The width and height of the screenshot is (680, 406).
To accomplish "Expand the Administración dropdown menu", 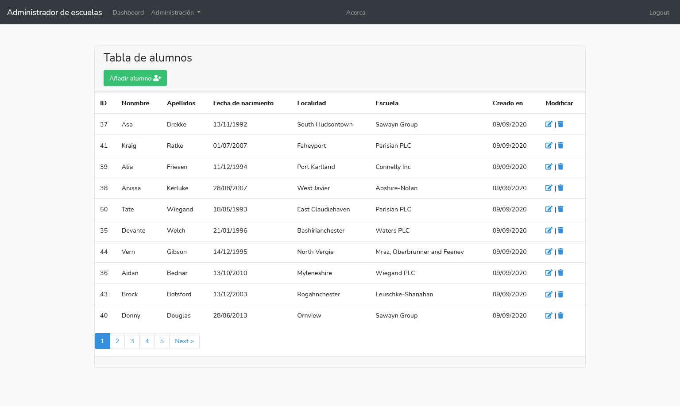I will click(176, 12).
